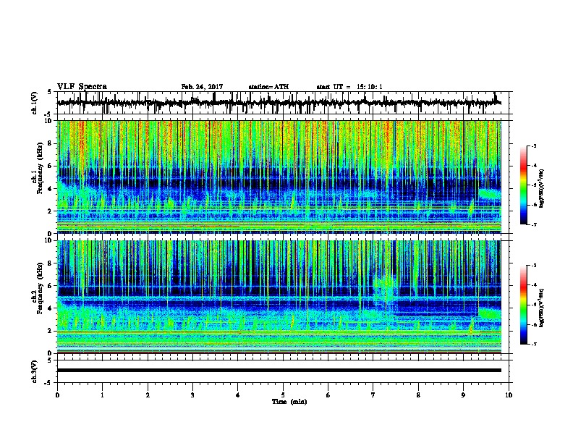The image size is (573, 443).
Task: Select the date text "Feb. 24, 2017"
Action: click(202, 87)
